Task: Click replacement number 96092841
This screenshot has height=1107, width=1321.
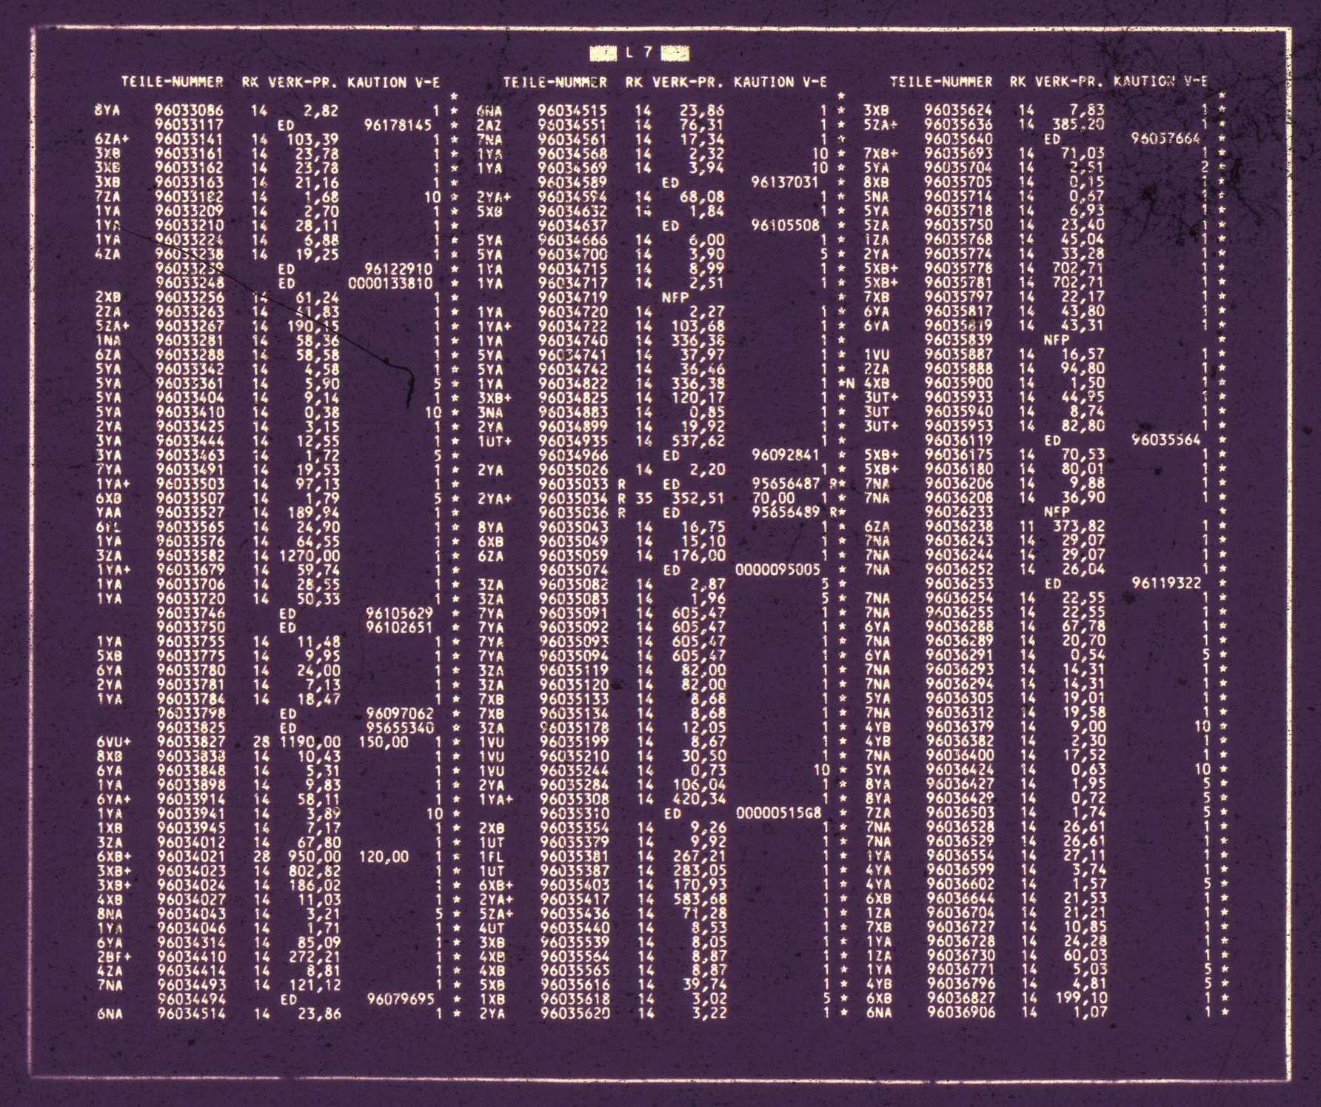Action: pos(786,455)
